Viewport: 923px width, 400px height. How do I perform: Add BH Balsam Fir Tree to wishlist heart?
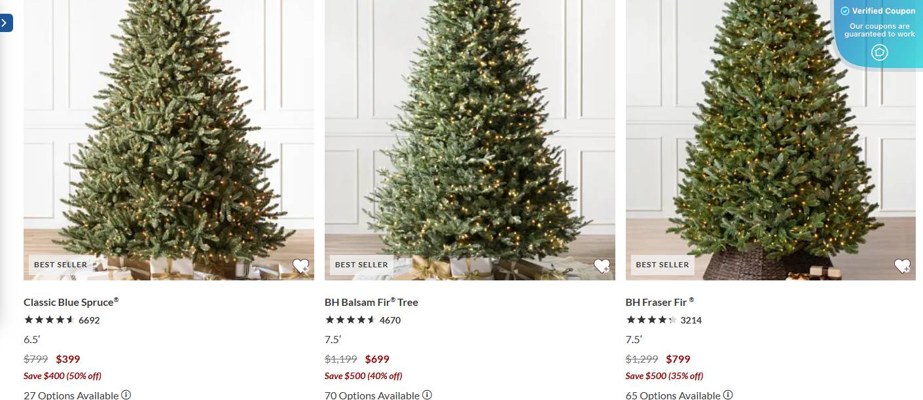tap(602, 265)
